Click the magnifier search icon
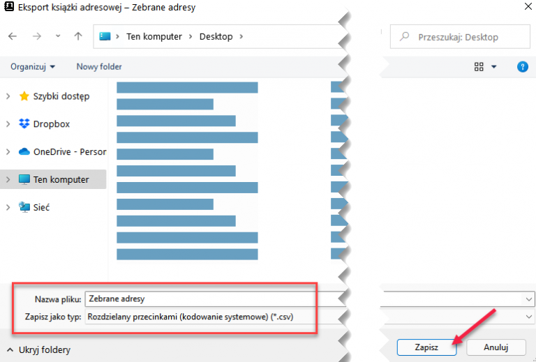The width and height of the screenshot is (536, 362). point(404,36)
